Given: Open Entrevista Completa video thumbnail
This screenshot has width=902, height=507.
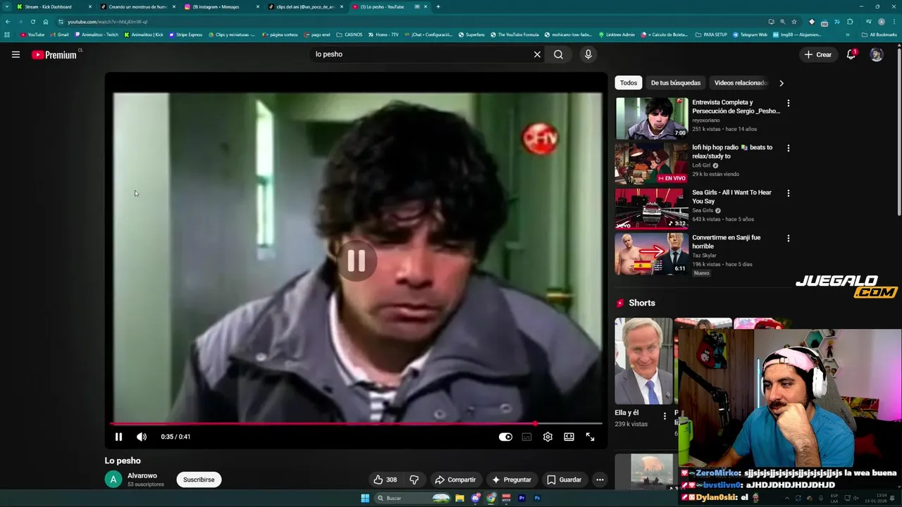Looking at the screenshot, I should 652,118.
